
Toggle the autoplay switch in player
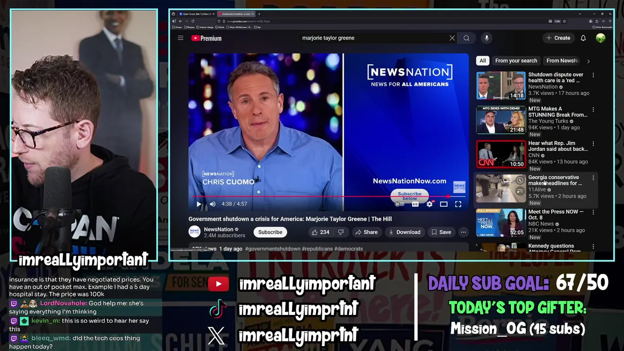(399, 204)
